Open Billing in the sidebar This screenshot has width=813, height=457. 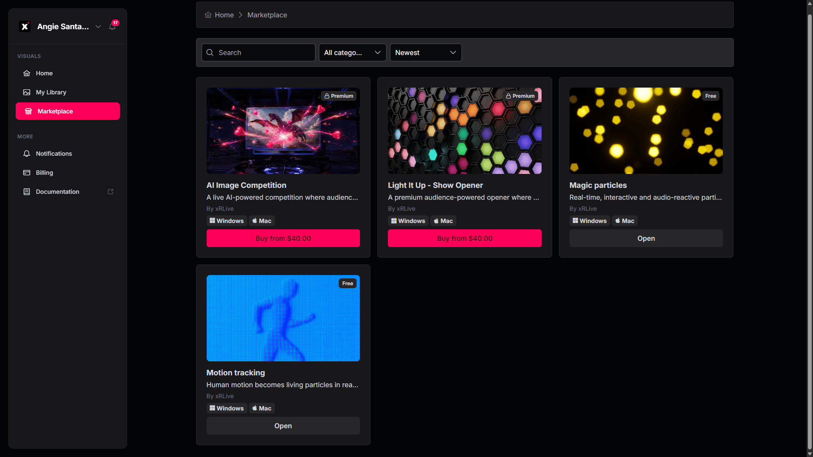(68, 173)
